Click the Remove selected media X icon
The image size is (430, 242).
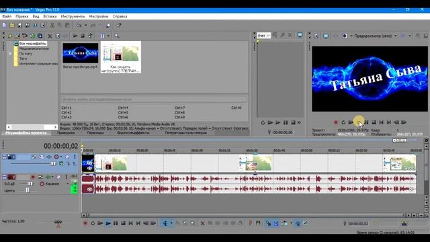(50, 36)
